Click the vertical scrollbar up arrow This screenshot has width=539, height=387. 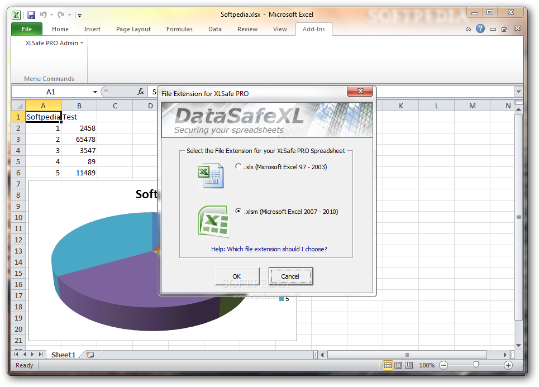[x=519, y=109]
